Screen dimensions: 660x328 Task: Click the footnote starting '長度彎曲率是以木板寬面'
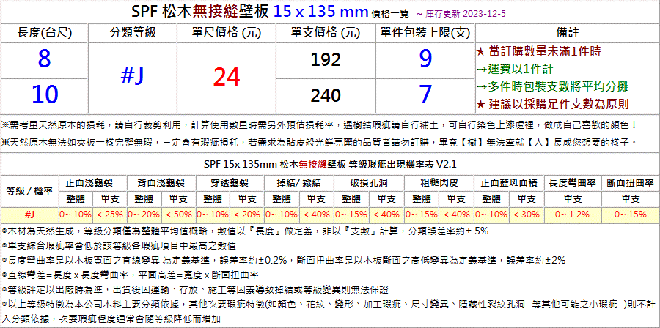click(284, 260)
